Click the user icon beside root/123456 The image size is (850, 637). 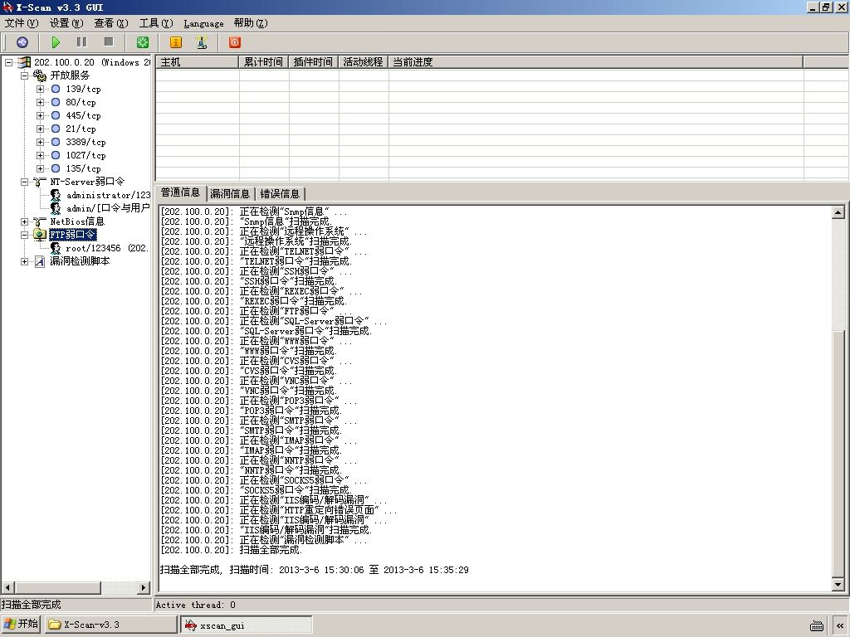tap(56, 248)
